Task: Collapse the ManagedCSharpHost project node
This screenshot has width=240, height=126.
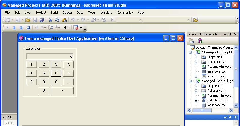Action: tap(190, 52)
